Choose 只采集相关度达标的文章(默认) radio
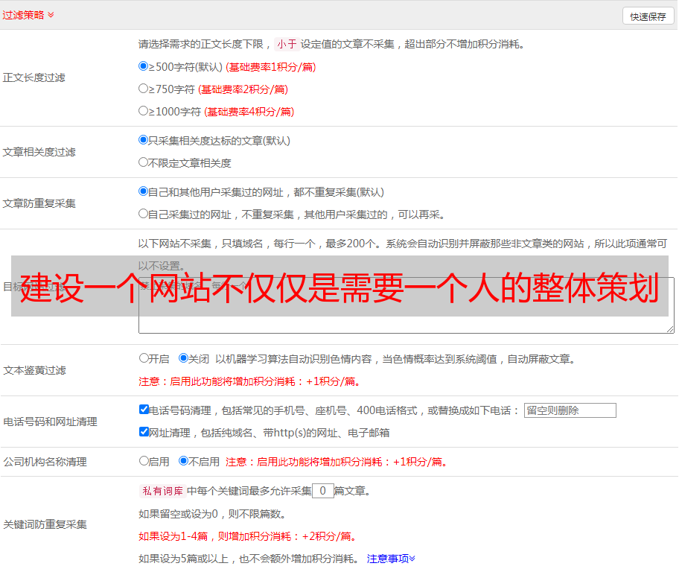 (143, 140)
